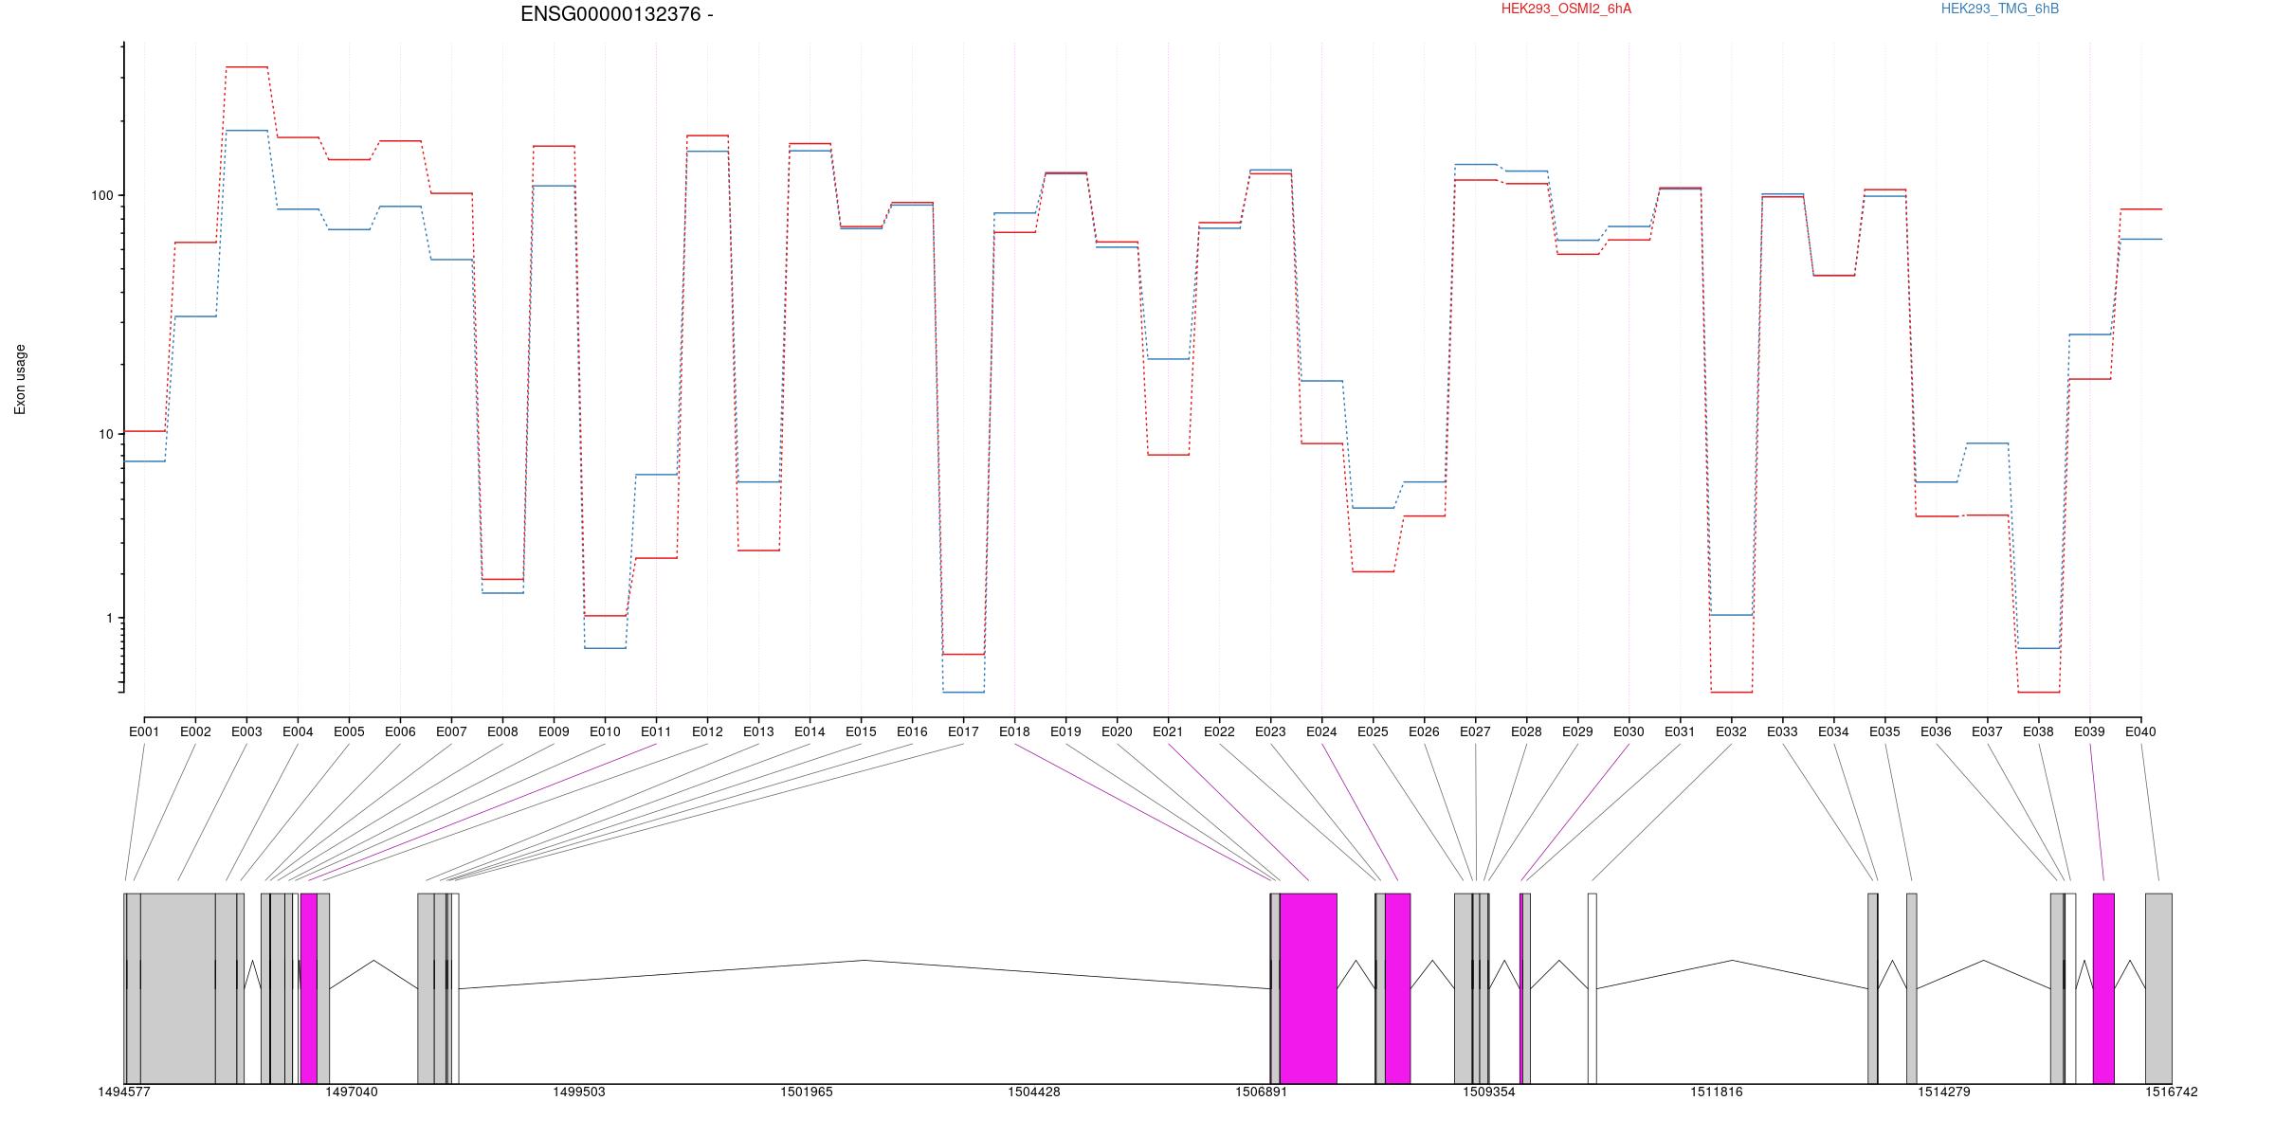Viewport: 2275px width, 1137px height.
Task: Click the E003 exon label
Action: point(246,731)
